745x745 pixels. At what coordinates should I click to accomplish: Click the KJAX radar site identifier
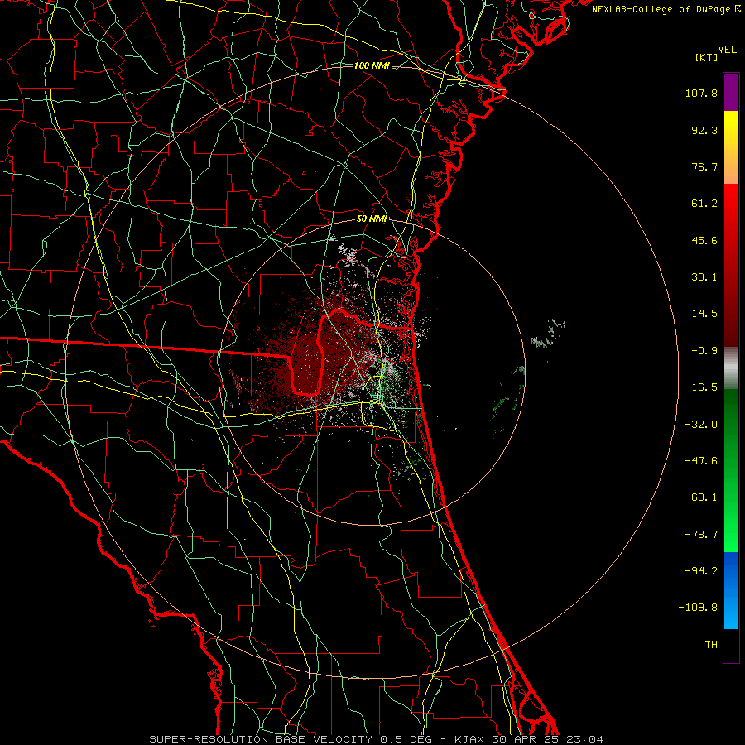coord(469,739)
